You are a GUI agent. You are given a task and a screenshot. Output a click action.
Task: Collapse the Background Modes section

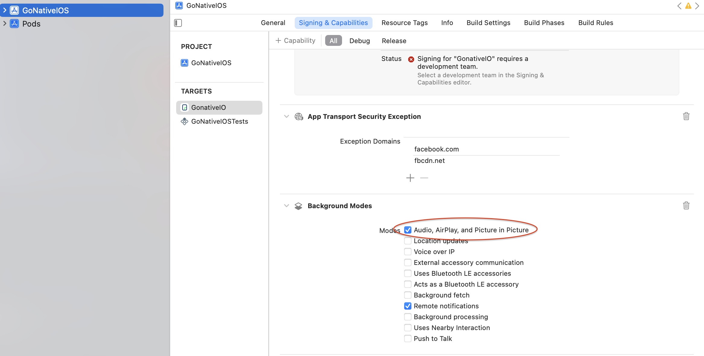287,206
